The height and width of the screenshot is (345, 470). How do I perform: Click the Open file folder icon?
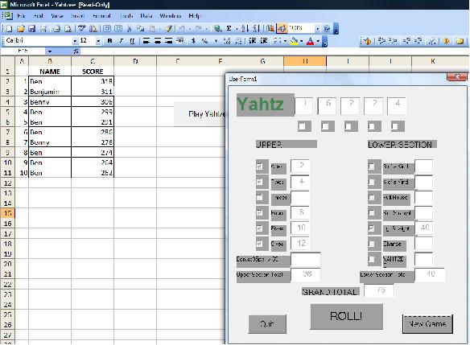point(20,28)
